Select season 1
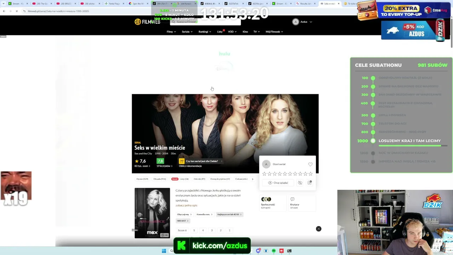This screenshot has width=453, height=255. 229,231
